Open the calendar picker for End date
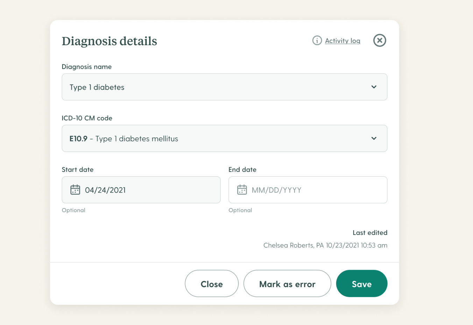 click(x=242, y=190)
